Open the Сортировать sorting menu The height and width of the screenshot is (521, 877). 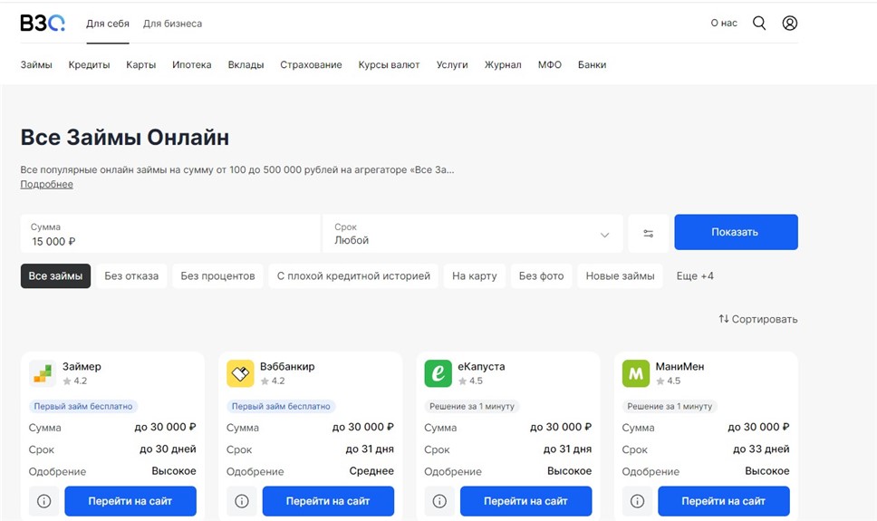coord(758,319)
